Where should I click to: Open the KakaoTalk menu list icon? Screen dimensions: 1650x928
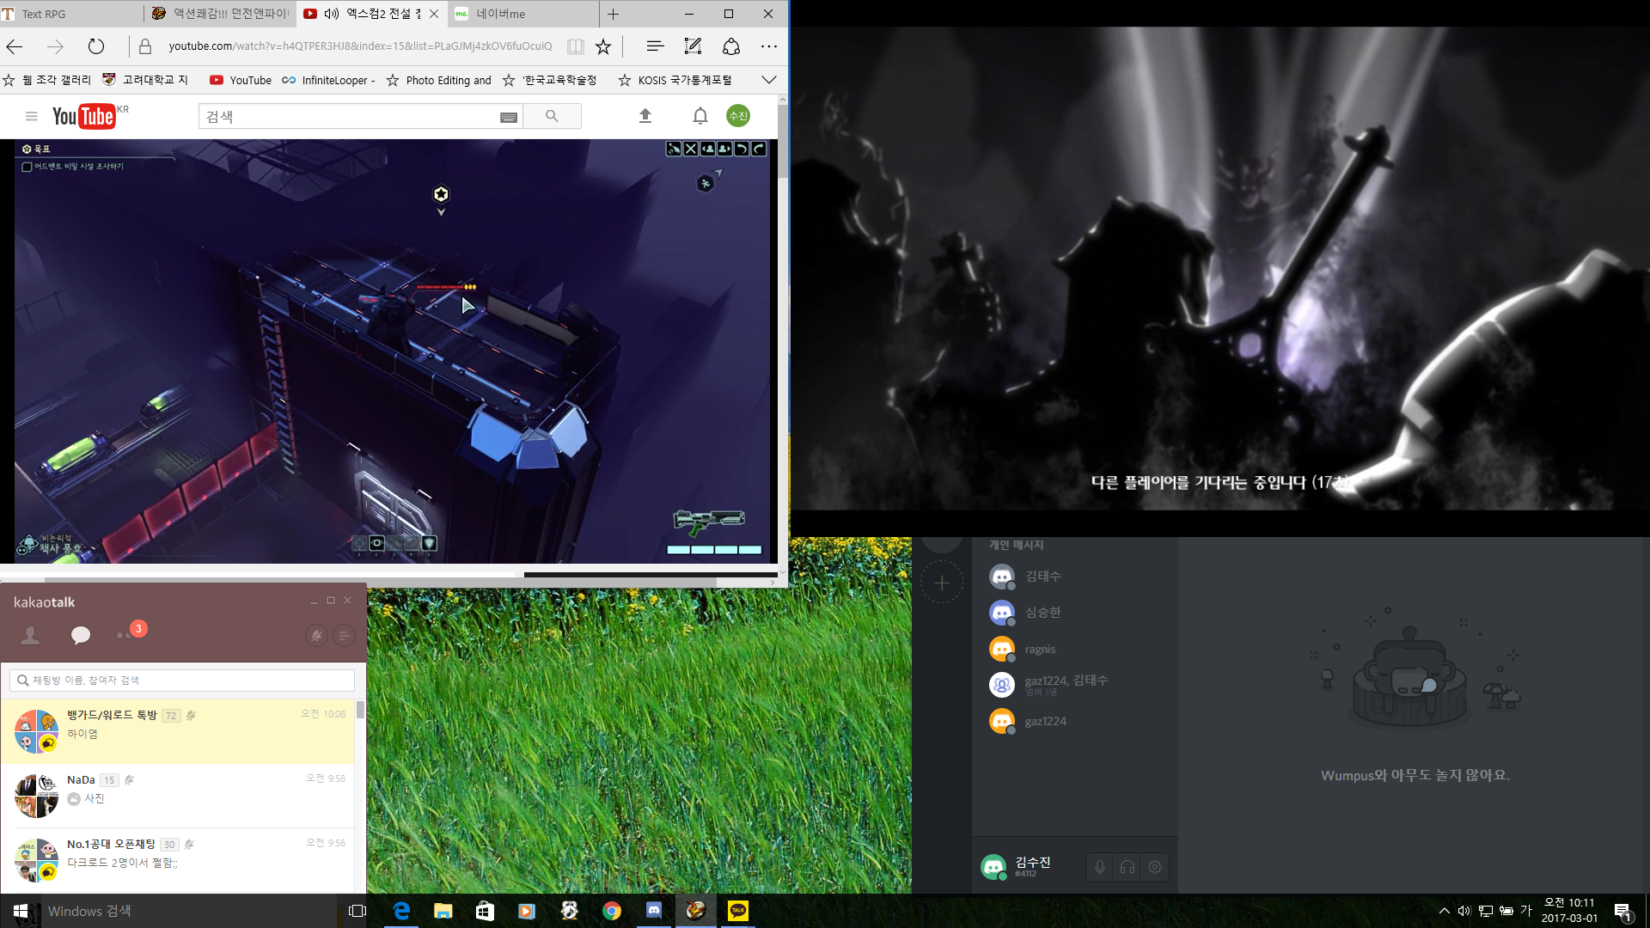point(344,636)
